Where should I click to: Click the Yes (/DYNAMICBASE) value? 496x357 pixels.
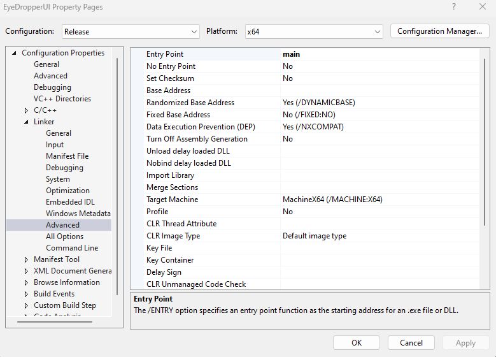click(x=319, y=103)
